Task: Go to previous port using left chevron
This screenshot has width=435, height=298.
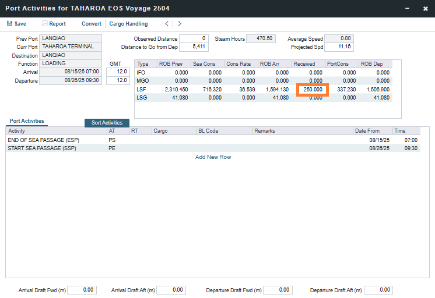Action: click(167, 24)
